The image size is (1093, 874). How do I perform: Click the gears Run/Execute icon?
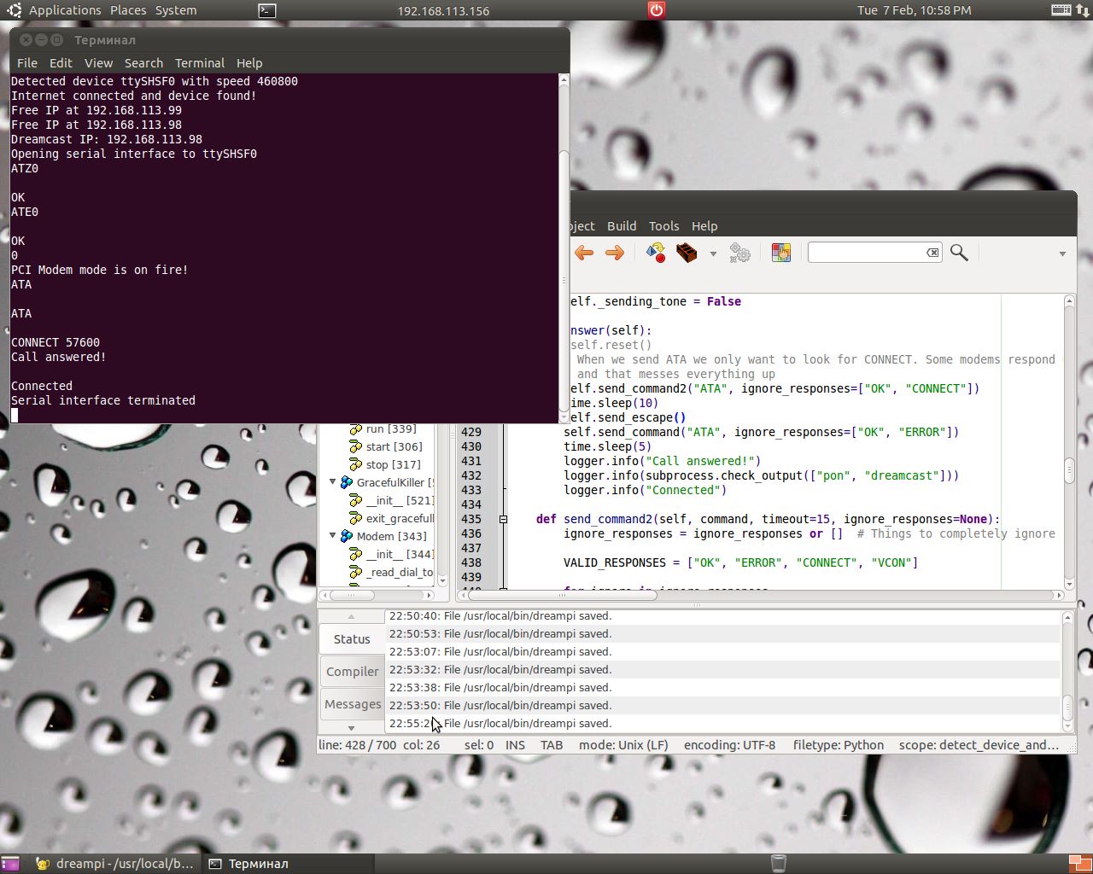[739, 253]
